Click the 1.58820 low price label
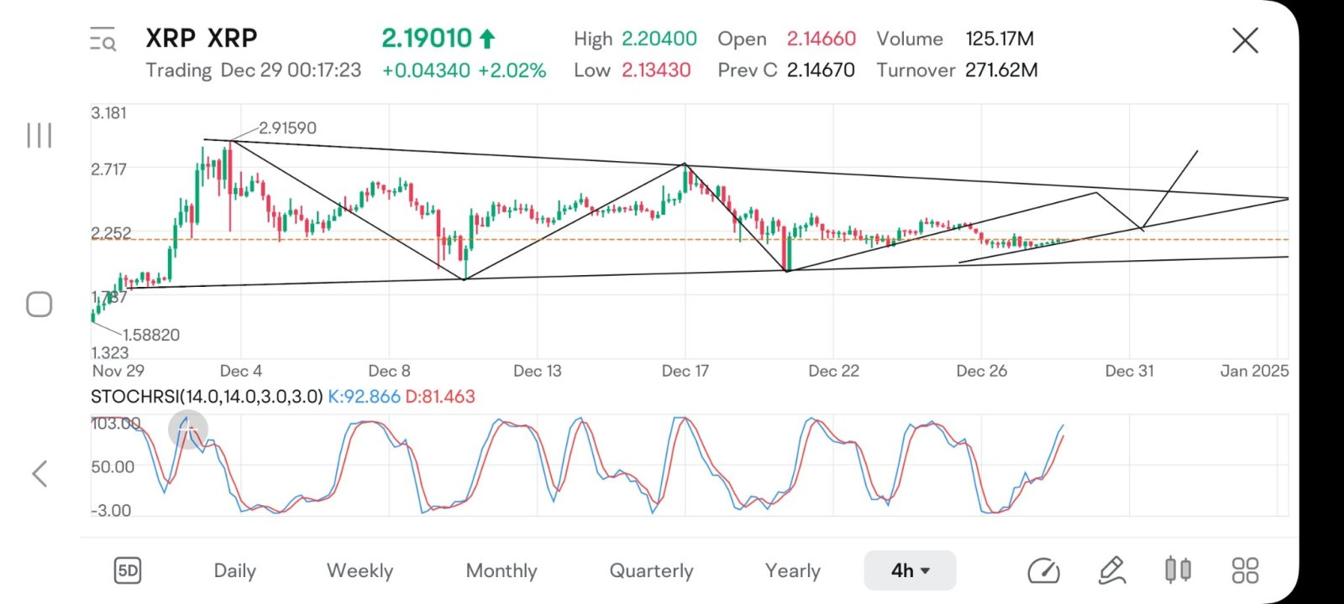The width and height of the screenshot is (1344, 604). pos(151,335)
